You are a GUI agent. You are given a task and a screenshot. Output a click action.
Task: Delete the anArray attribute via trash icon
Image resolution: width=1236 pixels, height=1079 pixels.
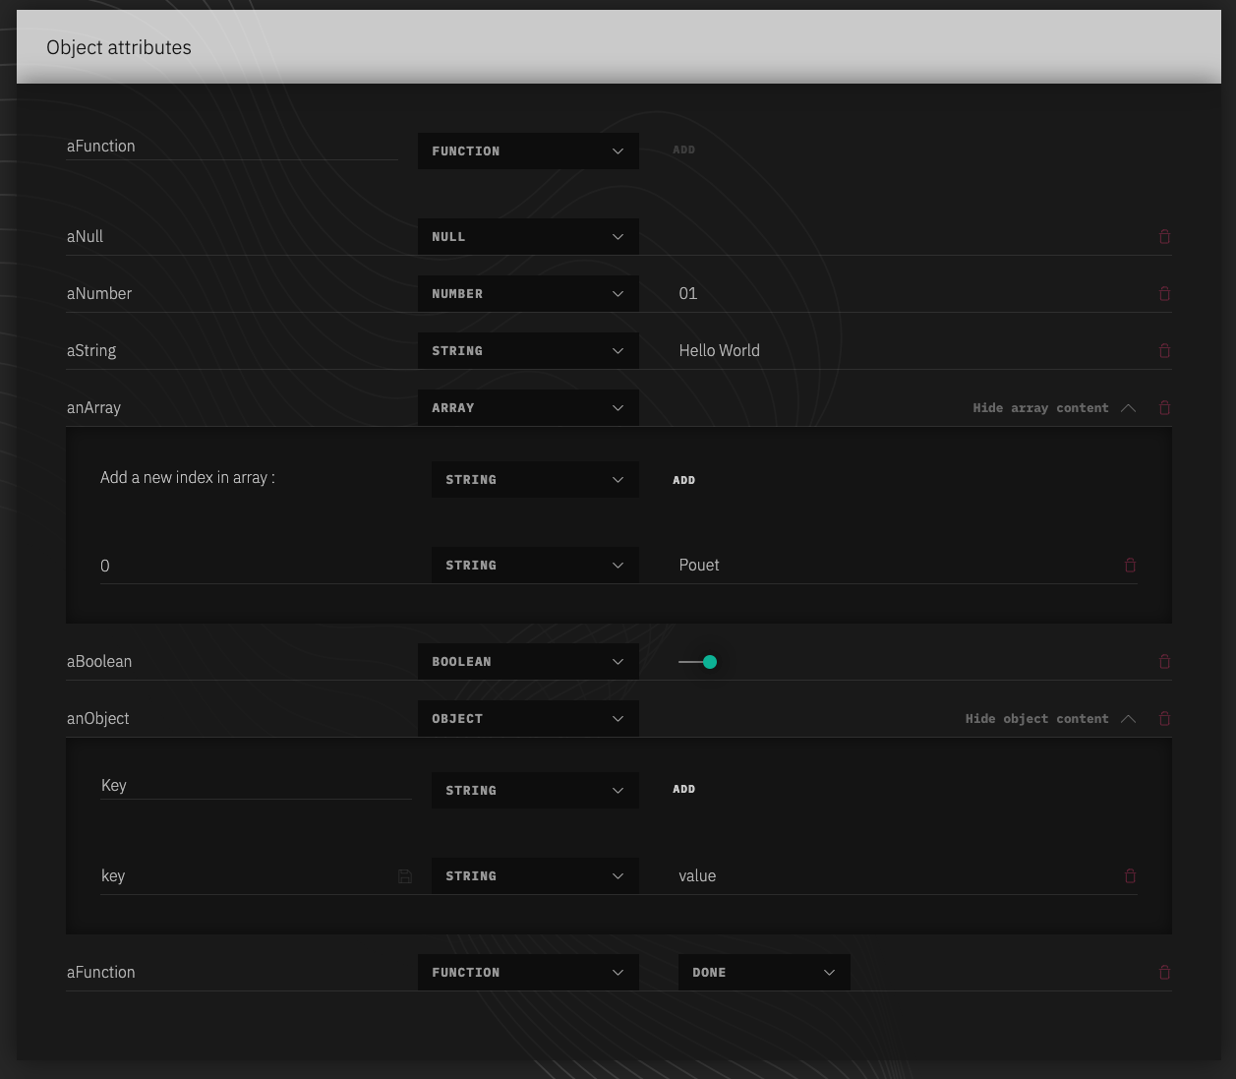[x=1164, y=407]
